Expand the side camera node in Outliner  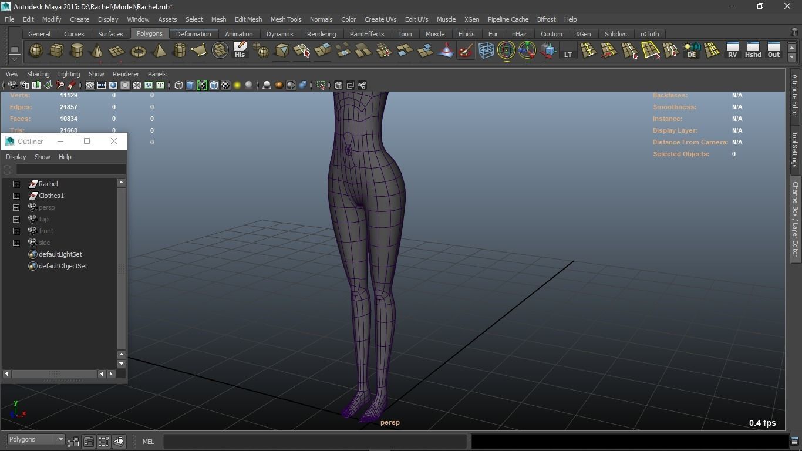(16, 243)
